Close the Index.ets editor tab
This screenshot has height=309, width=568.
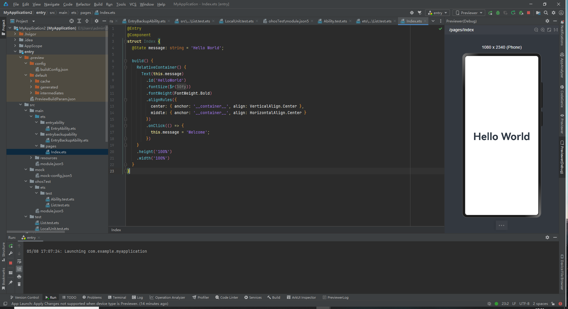(x=425, y=21)
